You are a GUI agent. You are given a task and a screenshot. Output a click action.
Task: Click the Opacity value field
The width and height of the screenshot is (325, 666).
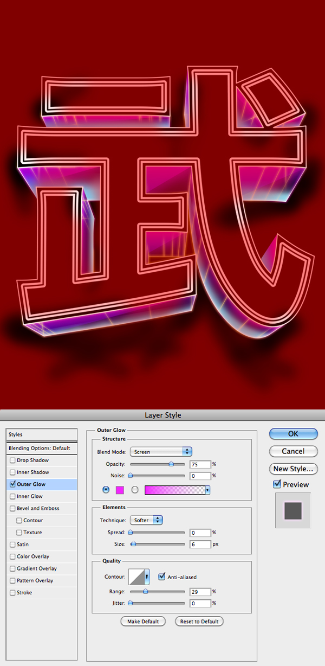pos(200,464)
